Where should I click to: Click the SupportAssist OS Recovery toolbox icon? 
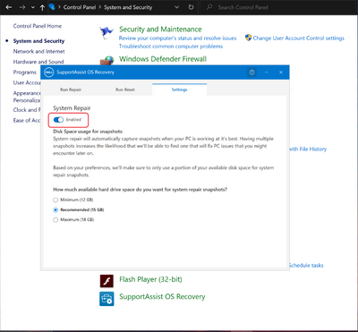[107, 298]
